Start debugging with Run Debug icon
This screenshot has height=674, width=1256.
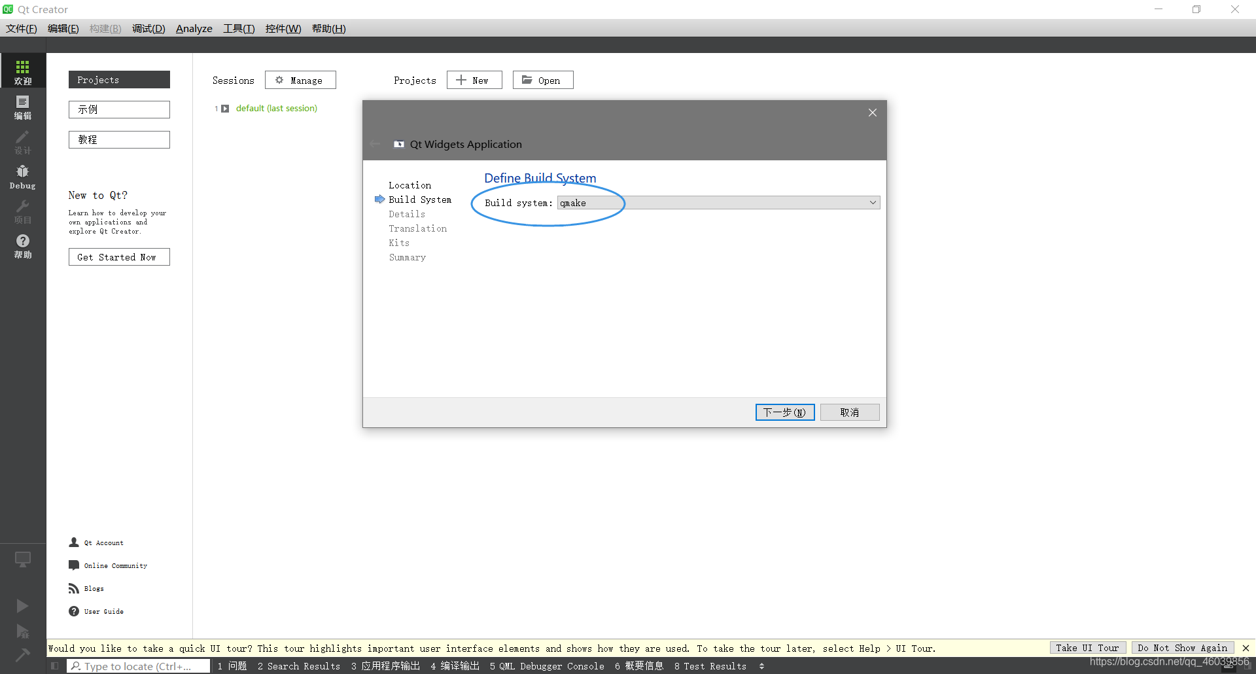click(22, 631)
